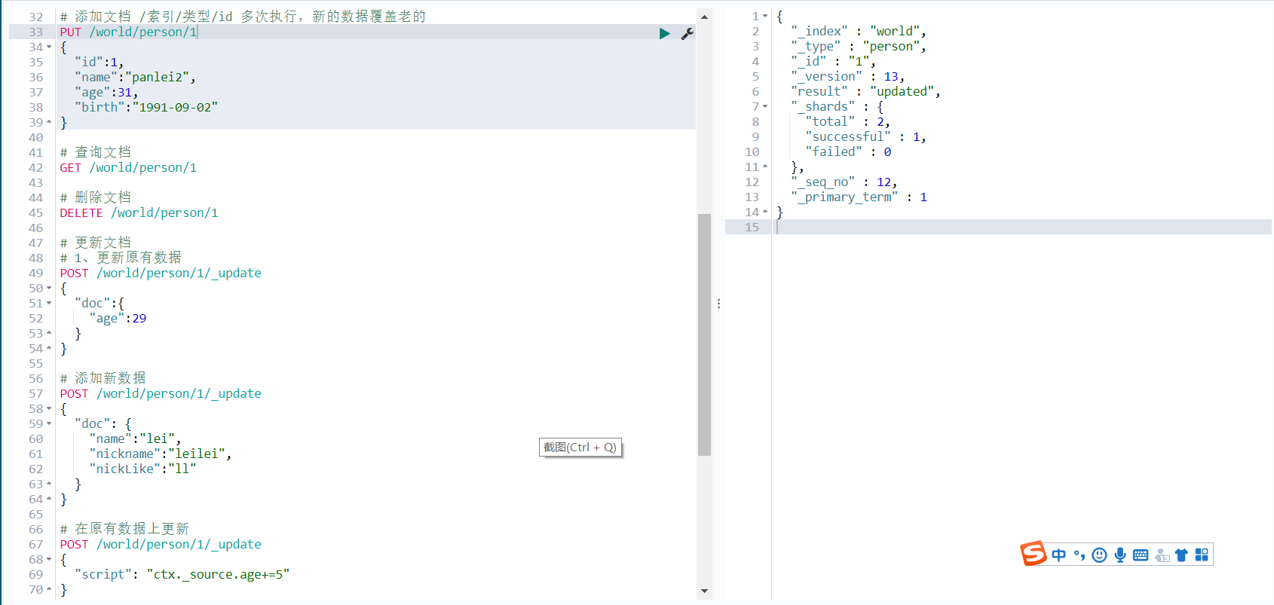
Task: Click the comment "# 1、更新原有数据"
Action: [121, 258]
